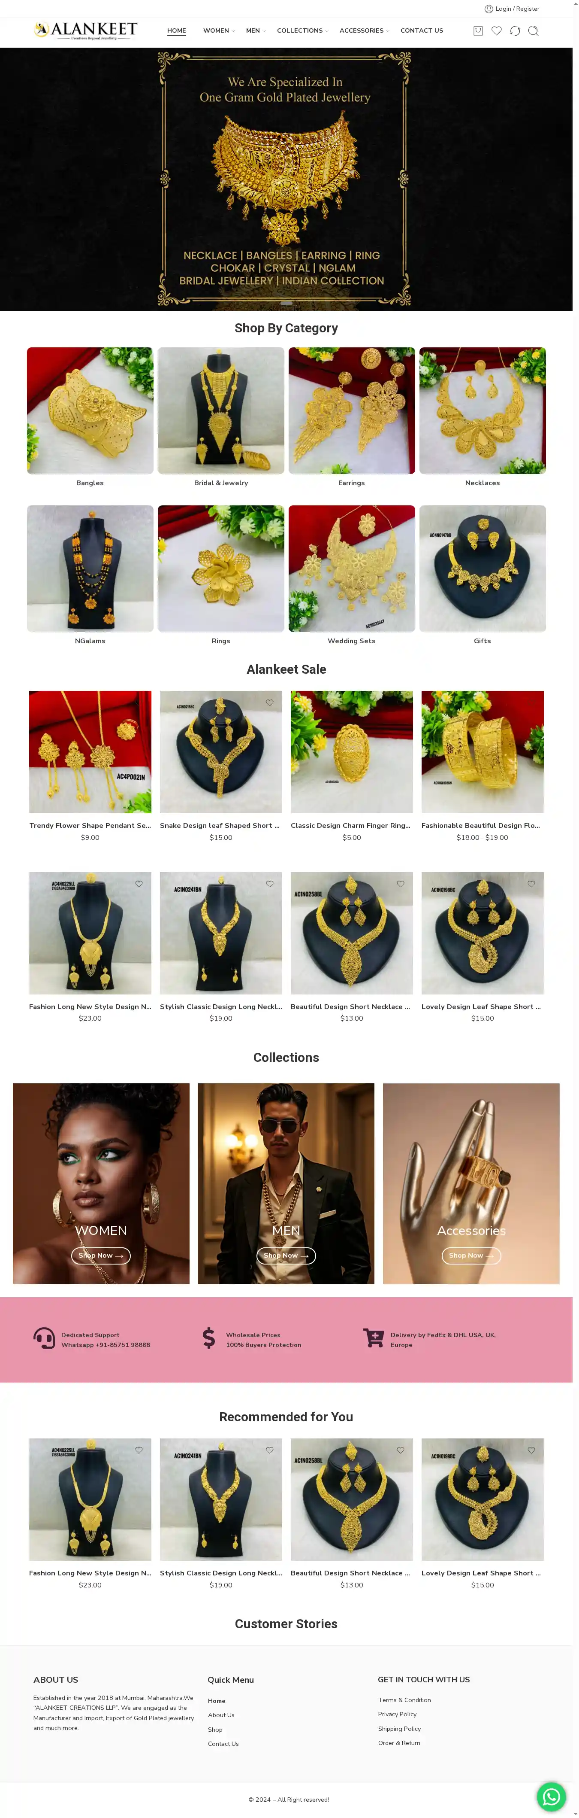Toggle wishlist heart on Beautiful Design Short Necklace sale item

click(x=401, y=884)
